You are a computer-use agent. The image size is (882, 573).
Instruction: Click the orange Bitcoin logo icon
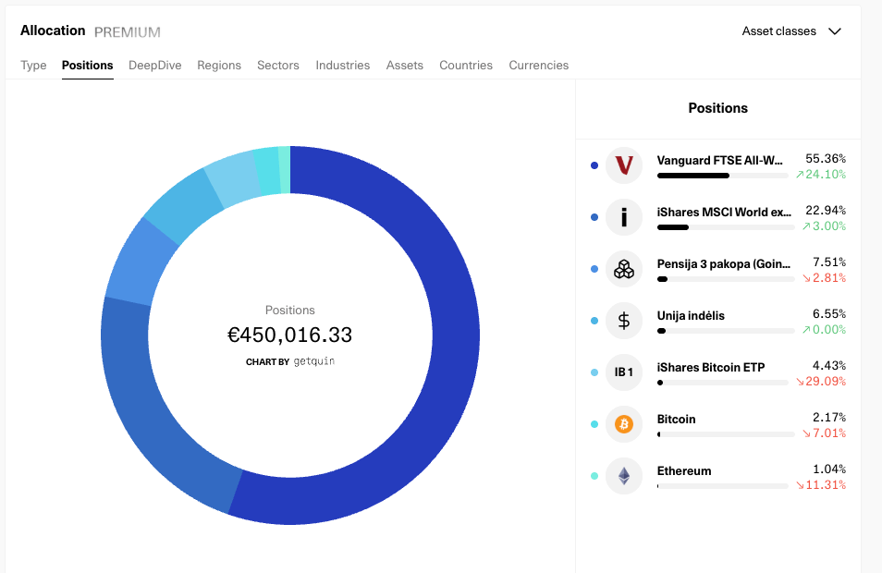(x=624, y=424)
